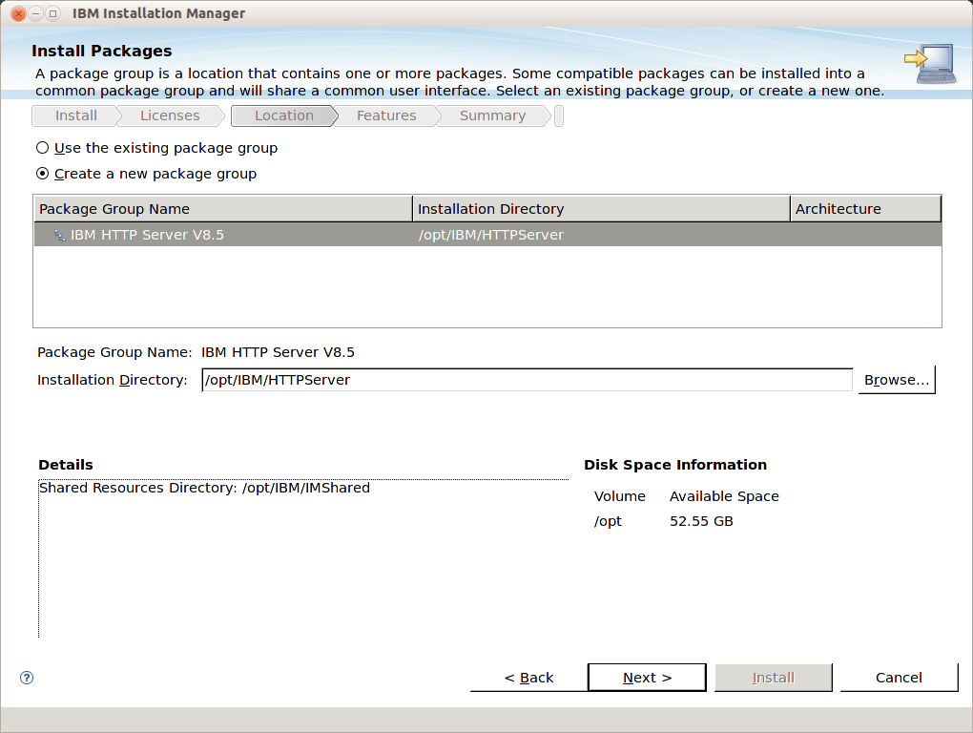Click the Architecture column header
Viewport: 973px width, 733px height.
coord(865,209)
